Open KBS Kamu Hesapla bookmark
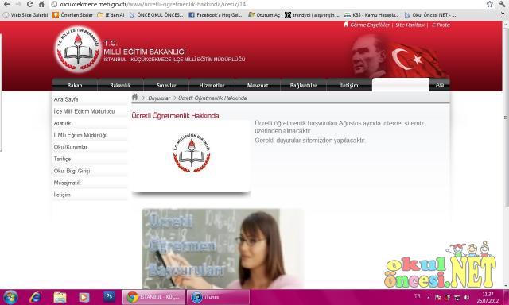This screenshot has height=305, width=509. pos(371,15)
